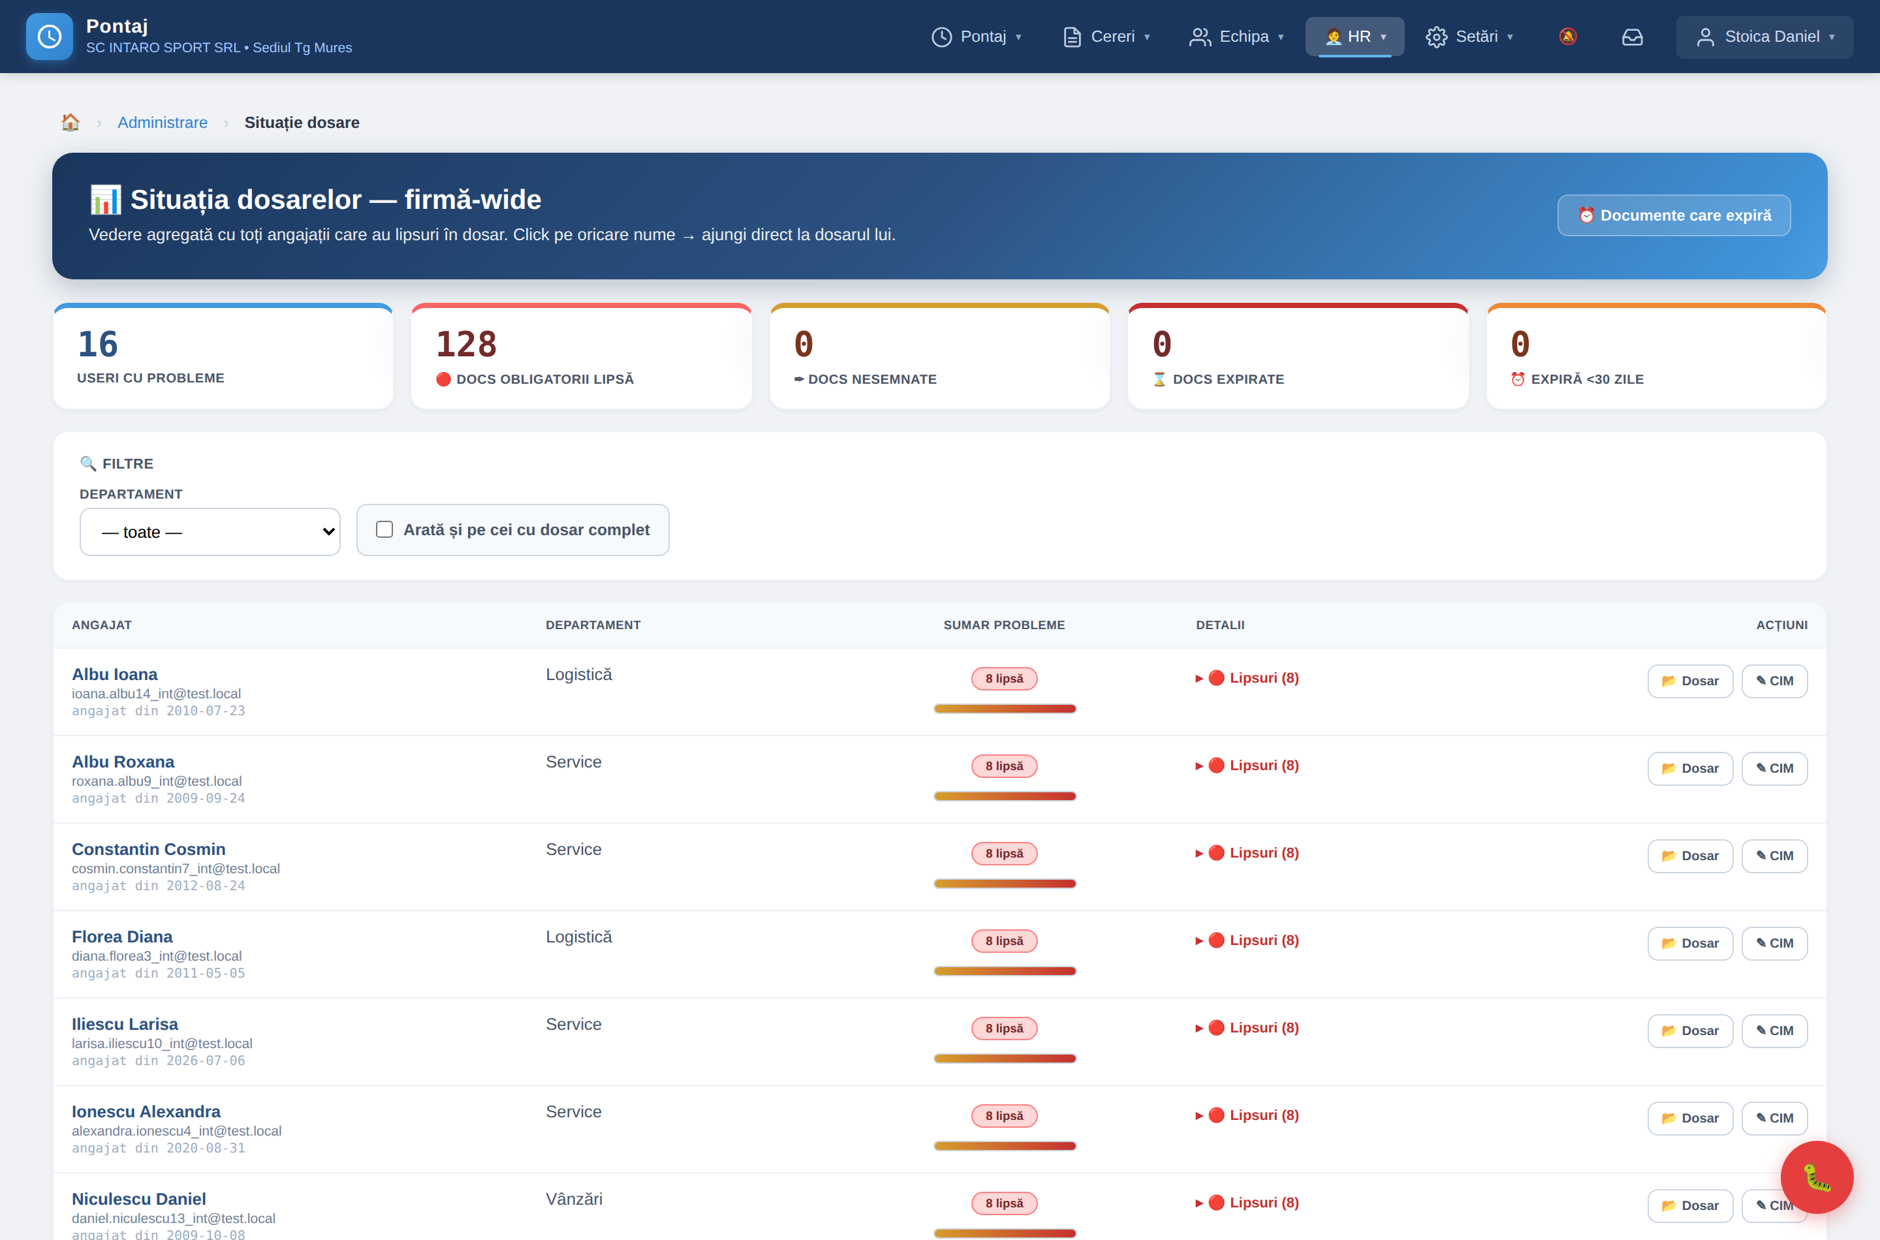
Task: Go to the Administrare breadcrumb link
Action: (x=162, y=123)
